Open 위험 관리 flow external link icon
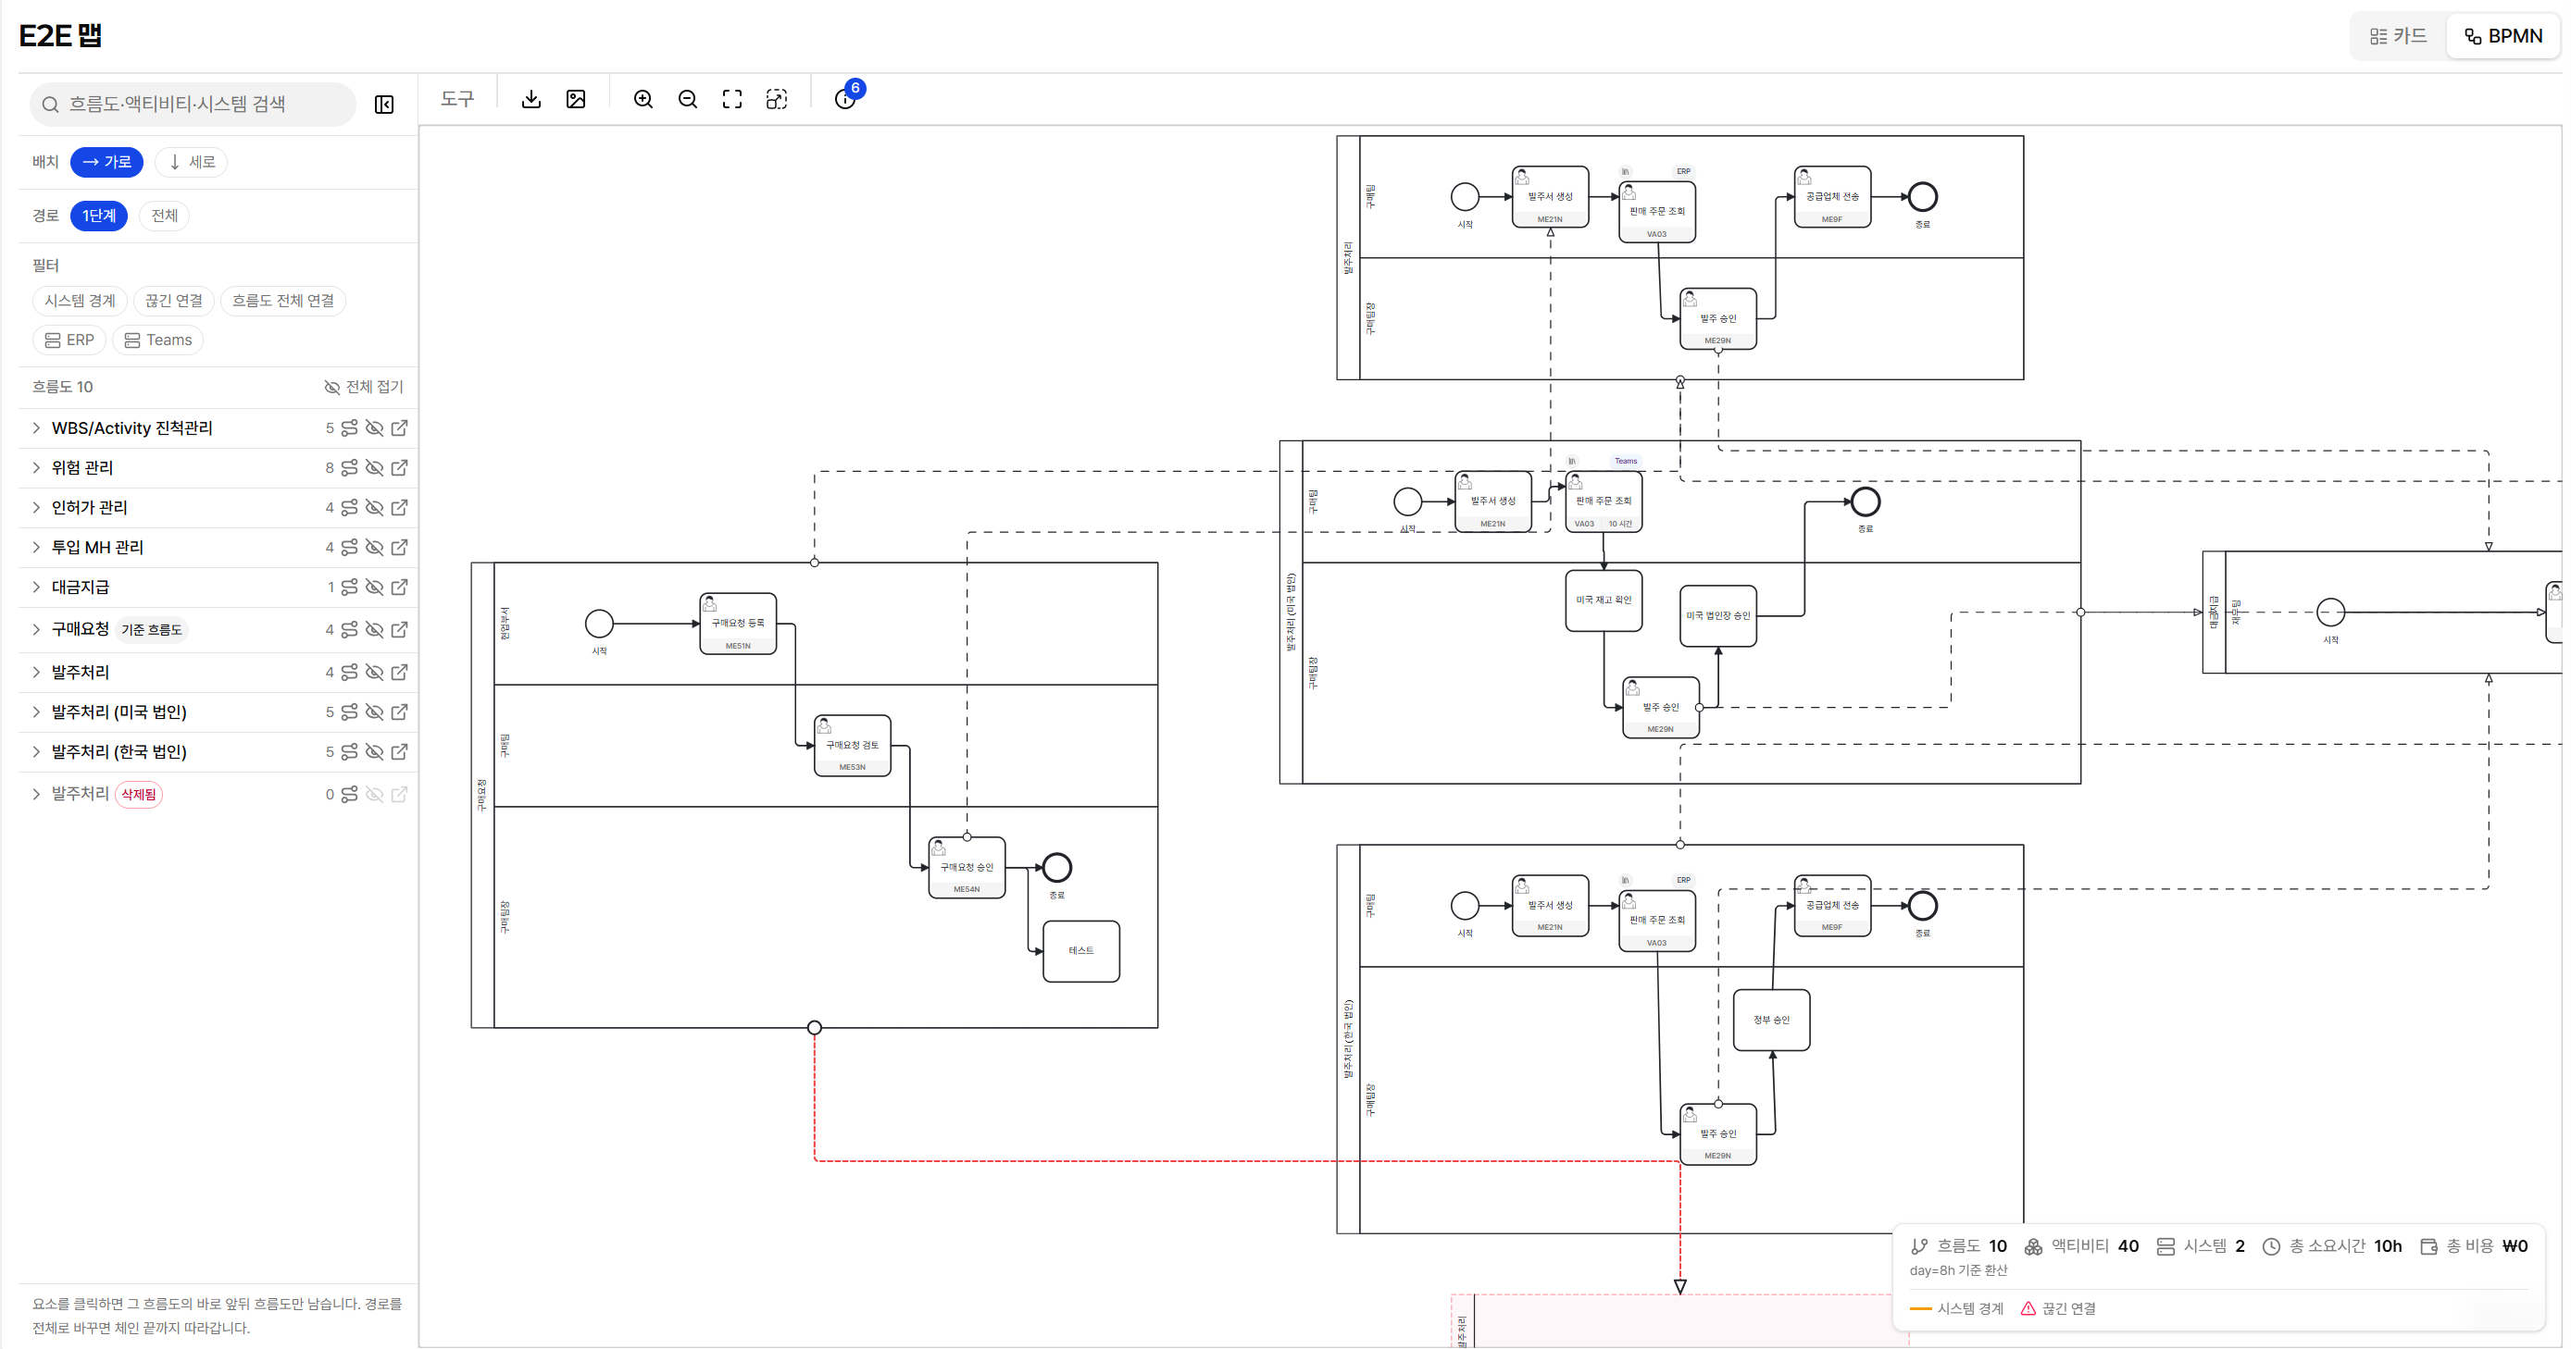 tap(399, 468)
